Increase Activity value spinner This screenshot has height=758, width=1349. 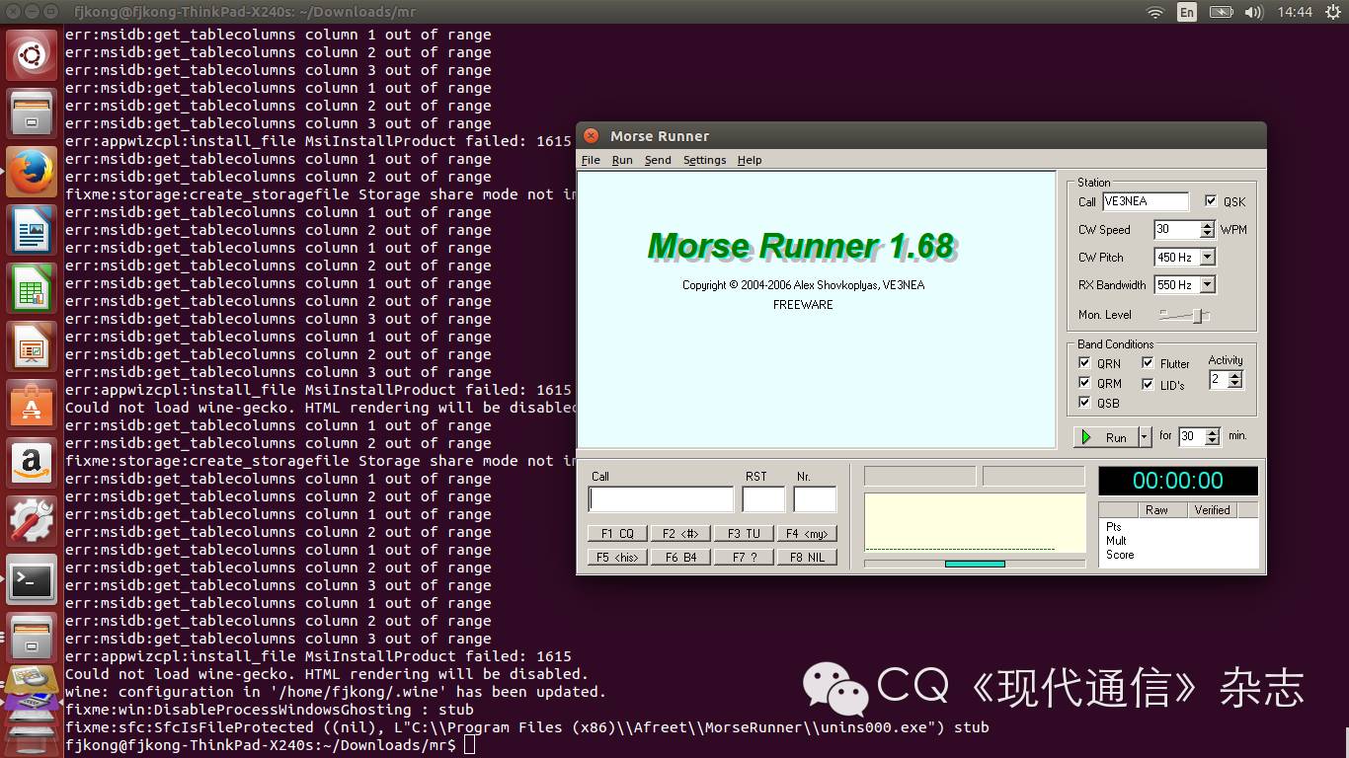tap(1234, 375)
